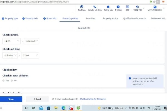The height and width of the screenshot is (111, 167).
Task: Click the VIE input language indicator
Action: [149, 108]
